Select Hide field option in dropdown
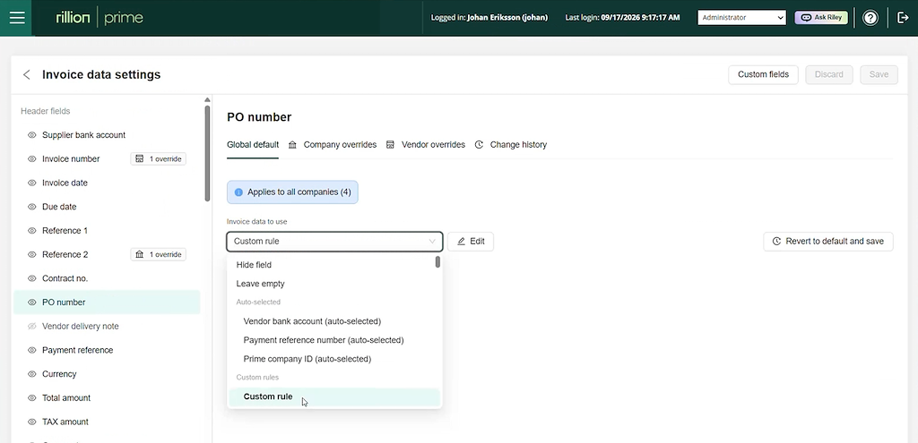 pyautogui.click(x=334, y=265)
